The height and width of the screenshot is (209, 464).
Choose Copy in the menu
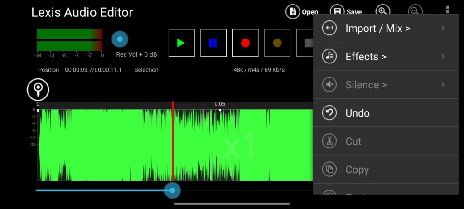coord(357,170)
